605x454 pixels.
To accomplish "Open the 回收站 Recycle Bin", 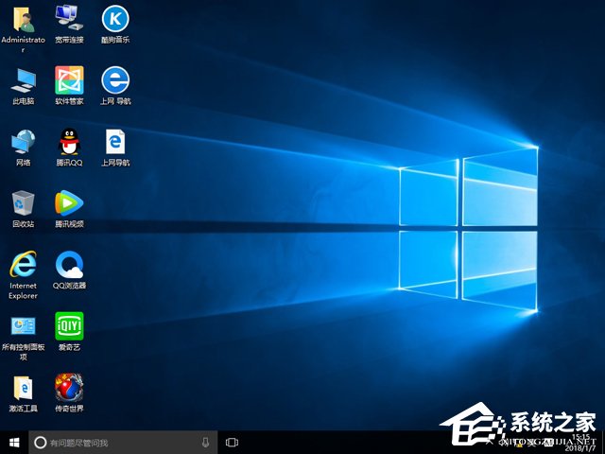I will point(23,202).
